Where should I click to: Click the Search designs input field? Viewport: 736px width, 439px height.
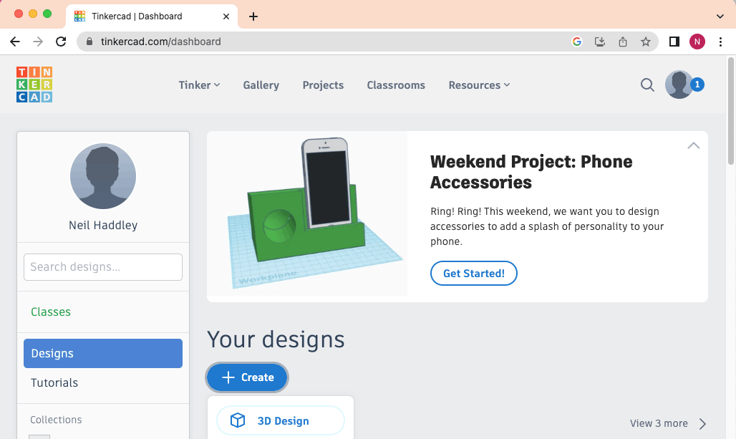point(103,267)
